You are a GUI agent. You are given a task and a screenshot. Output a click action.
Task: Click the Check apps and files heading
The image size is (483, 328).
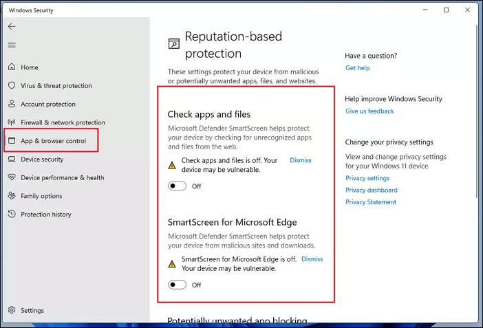[209, 115]
